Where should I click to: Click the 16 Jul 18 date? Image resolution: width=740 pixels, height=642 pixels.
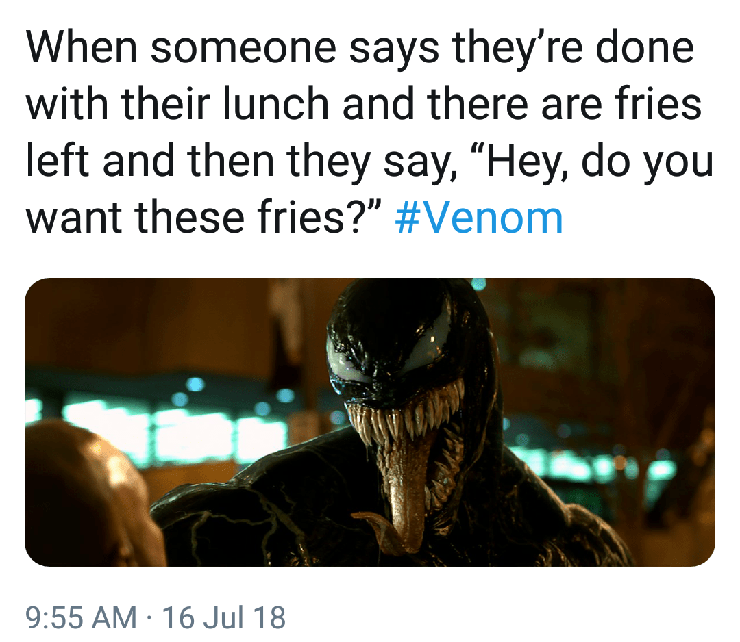[x=224, y=617]
